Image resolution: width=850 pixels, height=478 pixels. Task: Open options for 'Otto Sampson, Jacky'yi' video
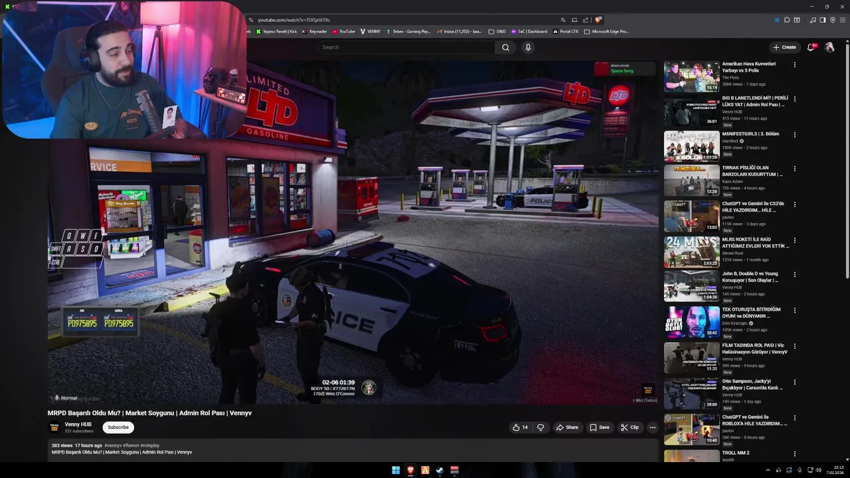coord(795,382)
